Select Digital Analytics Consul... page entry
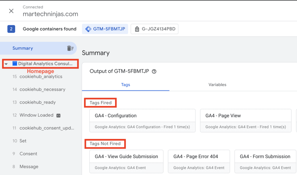The width and height of the screenshot is (297, 175). pos(45,64)
